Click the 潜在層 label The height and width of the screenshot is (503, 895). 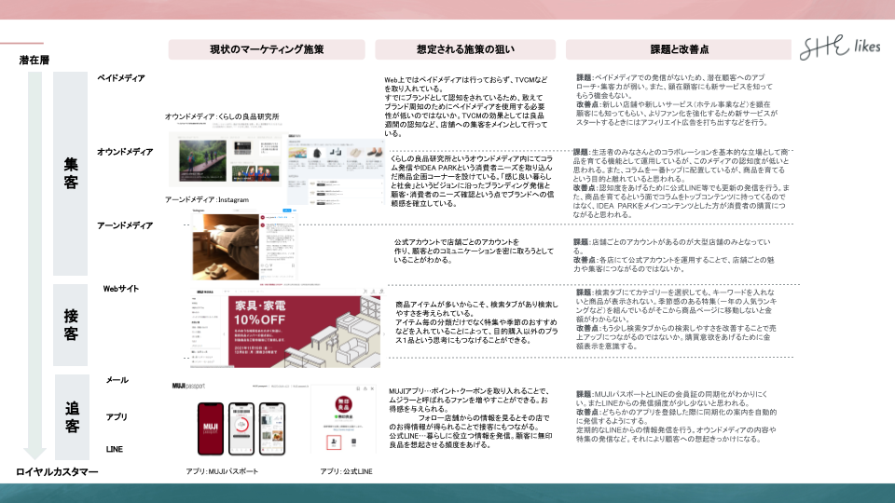34,60
